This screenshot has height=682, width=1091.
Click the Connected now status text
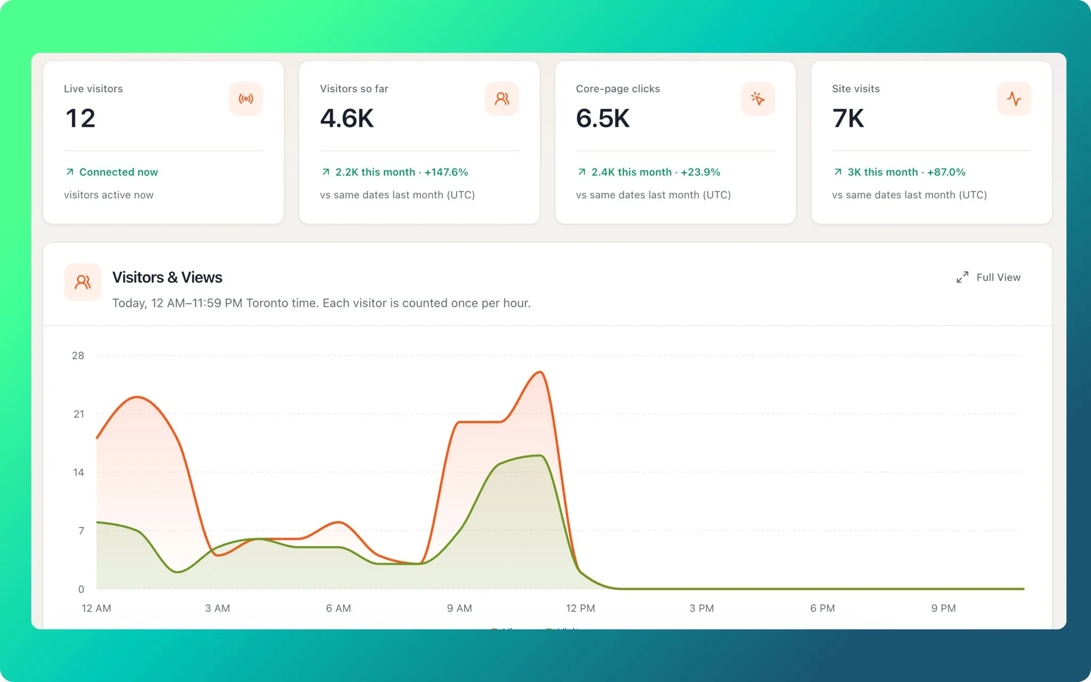[118, 172]
